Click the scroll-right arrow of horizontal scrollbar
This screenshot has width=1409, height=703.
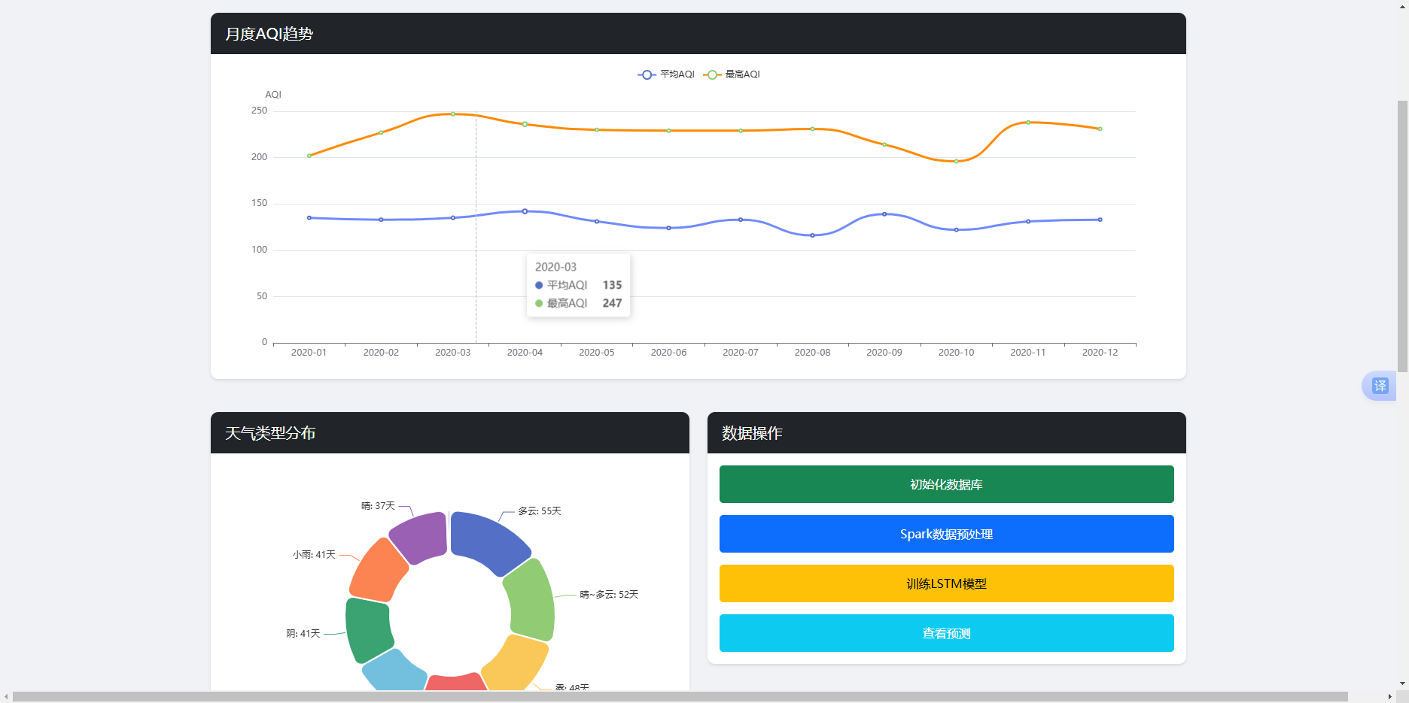coord(1390,697)
